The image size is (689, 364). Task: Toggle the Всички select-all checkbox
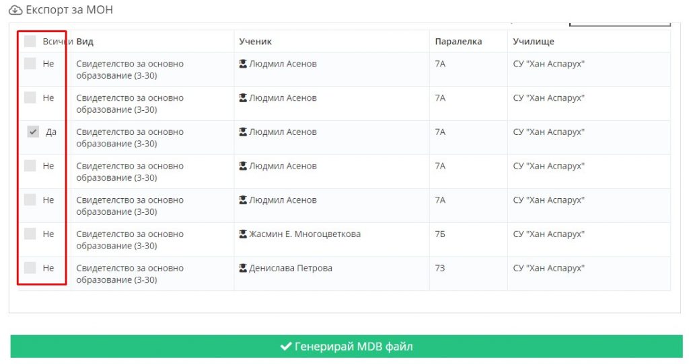pyautogui.click(x=30, y=41)
